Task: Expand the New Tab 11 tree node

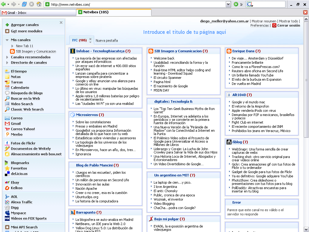Action: (x=12, y=46)
